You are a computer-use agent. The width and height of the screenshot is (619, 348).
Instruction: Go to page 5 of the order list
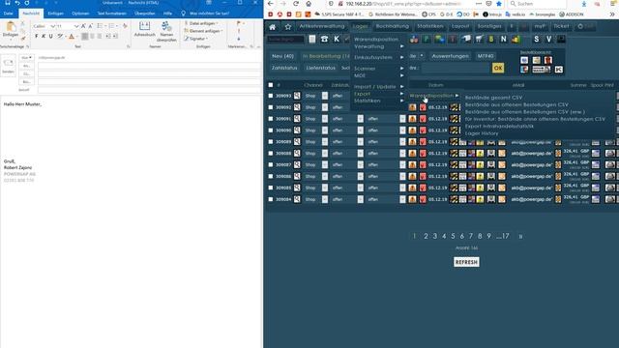point(453,236)
